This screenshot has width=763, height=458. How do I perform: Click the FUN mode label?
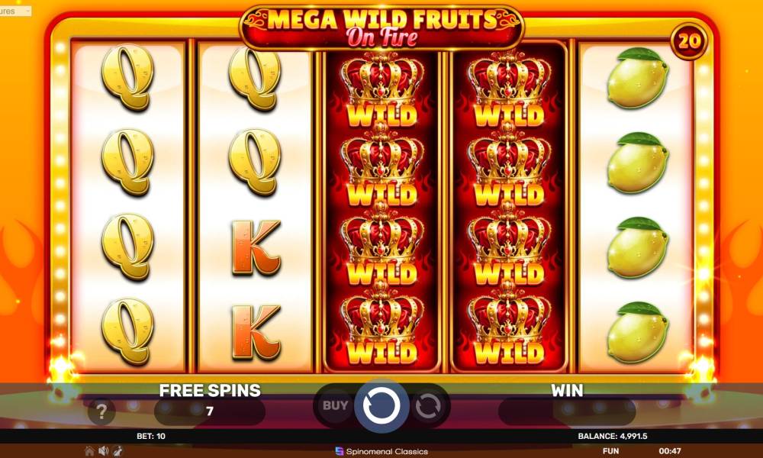click(610, 451)
